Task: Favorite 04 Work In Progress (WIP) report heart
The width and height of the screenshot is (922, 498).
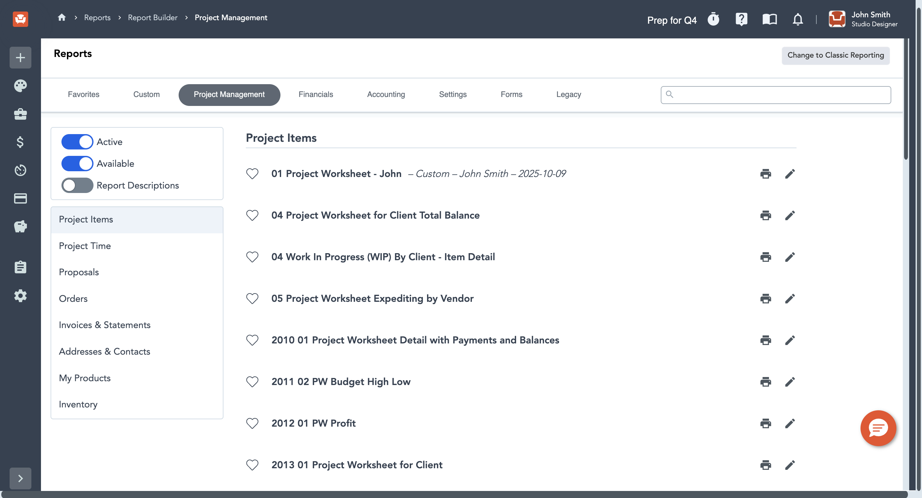Action: coord(252,257)
